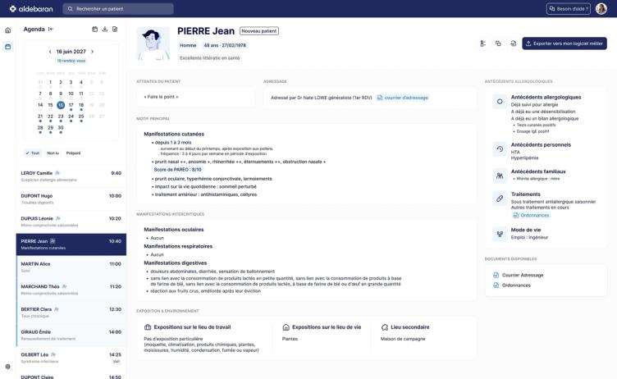Click the 'Nouveau patient' badge
617x379 pixels.
pyautogui.click(x=259, y=30)
